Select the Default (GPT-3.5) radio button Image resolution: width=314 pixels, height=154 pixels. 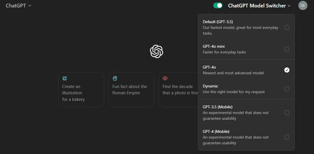click(x=287, y=27)
